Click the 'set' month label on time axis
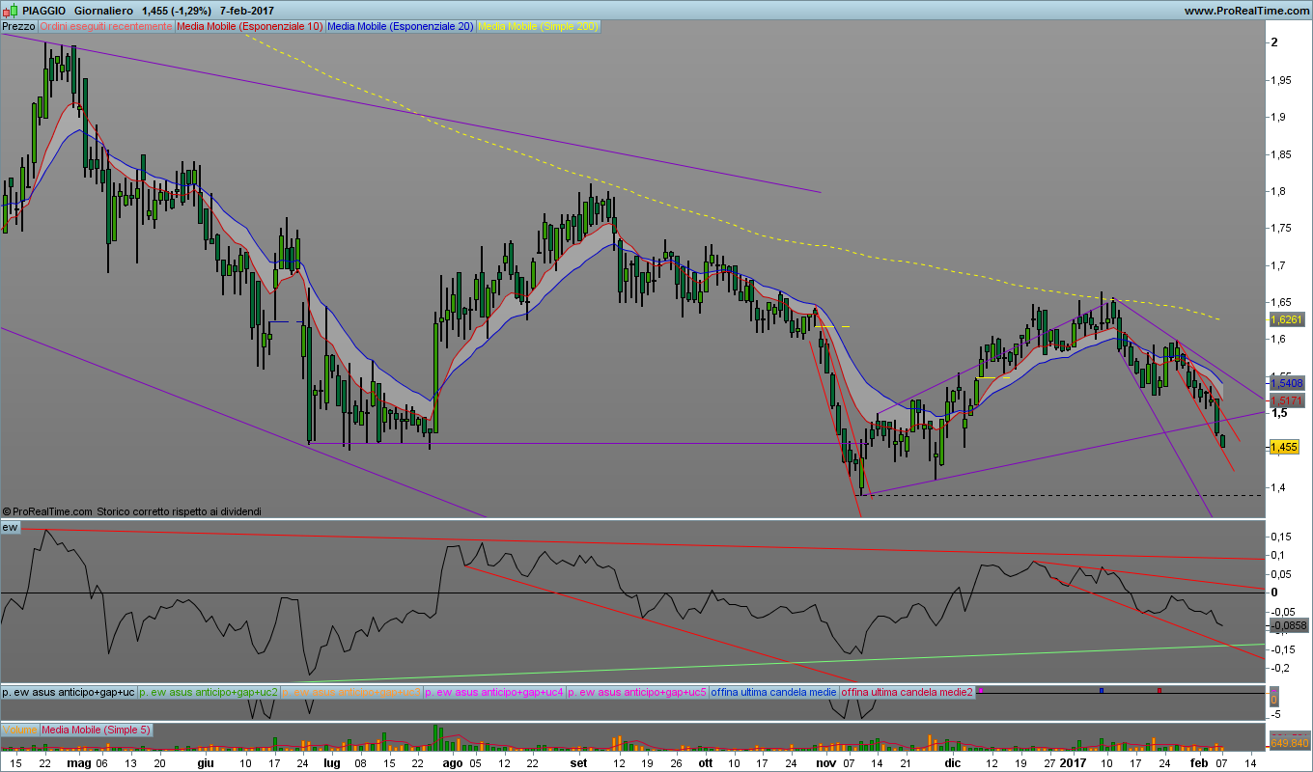The image size is (1313, 772). point(577,761)
